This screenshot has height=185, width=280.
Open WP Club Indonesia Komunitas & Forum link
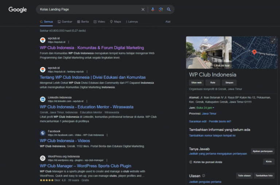click(92, 48)
